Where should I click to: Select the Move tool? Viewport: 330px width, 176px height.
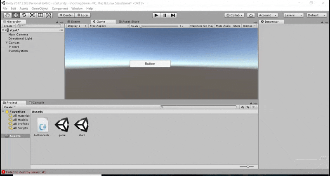(16, 15)
